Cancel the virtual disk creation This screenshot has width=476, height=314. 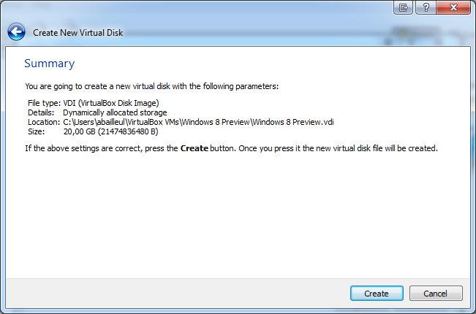(x=436, y=293)
